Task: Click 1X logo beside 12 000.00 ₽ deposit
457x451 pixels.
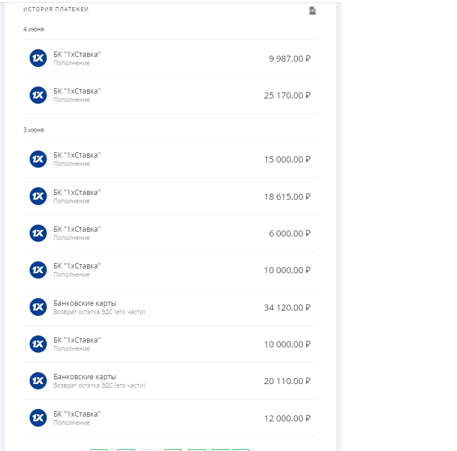Action: (x=38, y=418)
